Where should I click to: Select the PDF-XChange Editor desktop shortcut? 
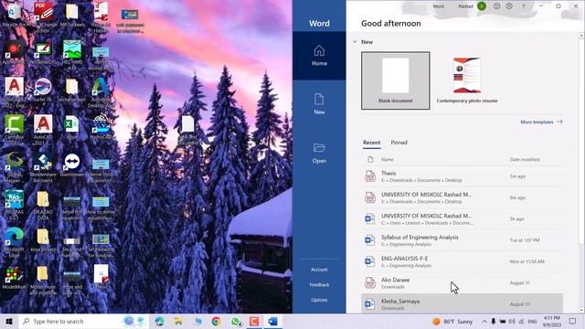coord(43,16)
